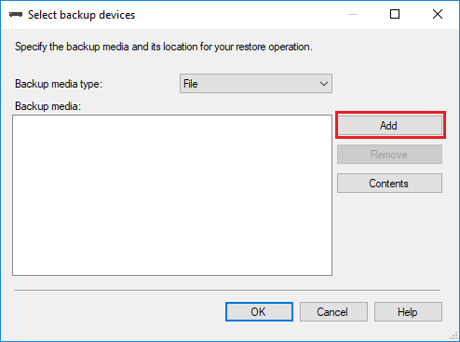Maximize the Select backup devices window

[x=395, y=14]
